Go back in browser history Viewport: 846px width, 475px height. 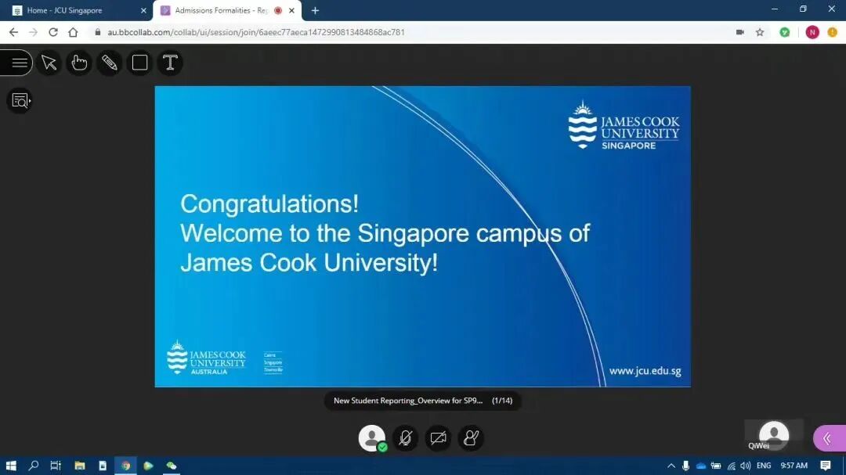[13, 32]
